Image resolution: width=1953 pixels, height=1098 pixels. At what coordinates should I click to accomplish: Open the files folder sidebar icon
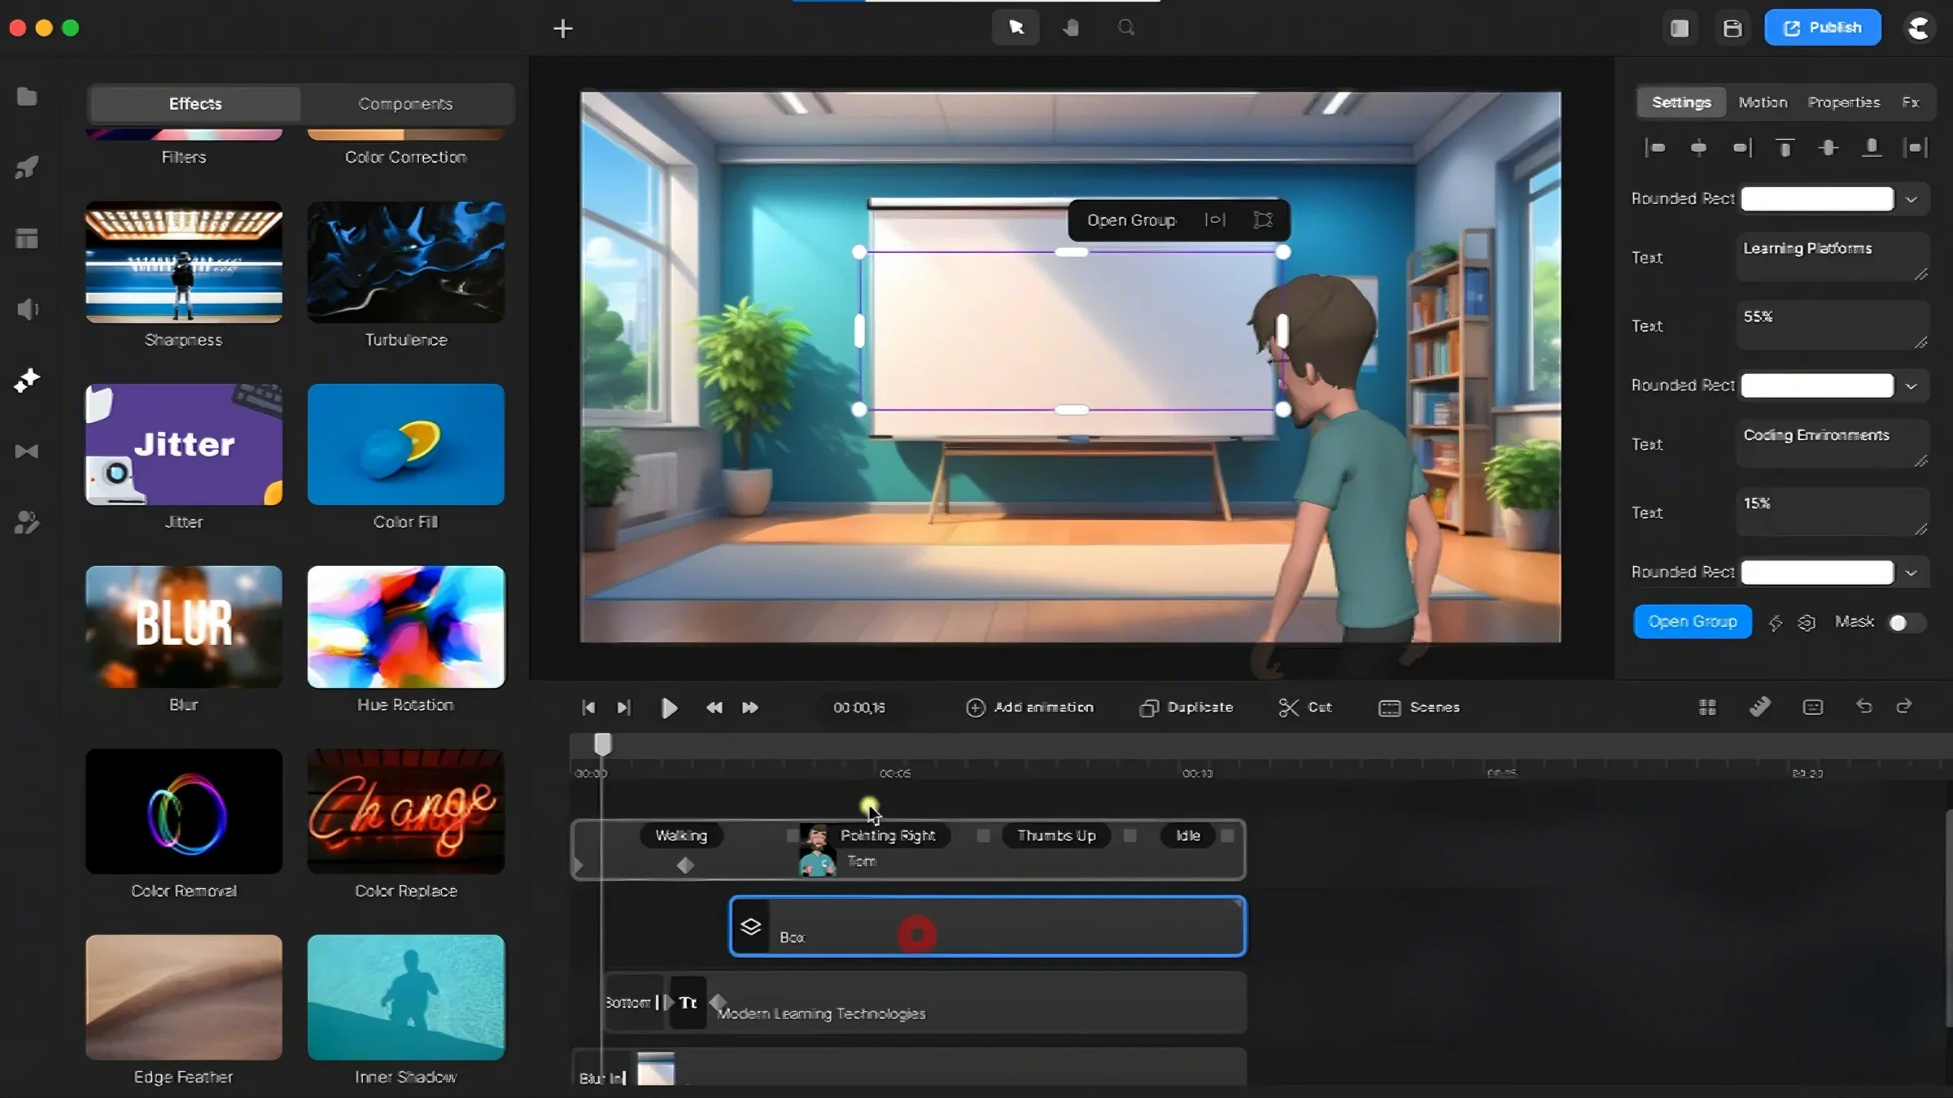[x=27, y=97]
